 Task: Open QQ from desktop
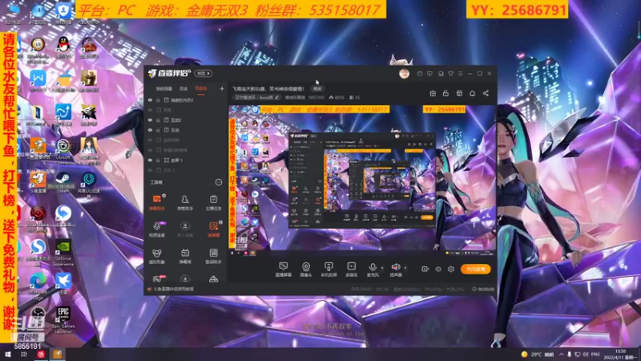click(x=63, y=48)
